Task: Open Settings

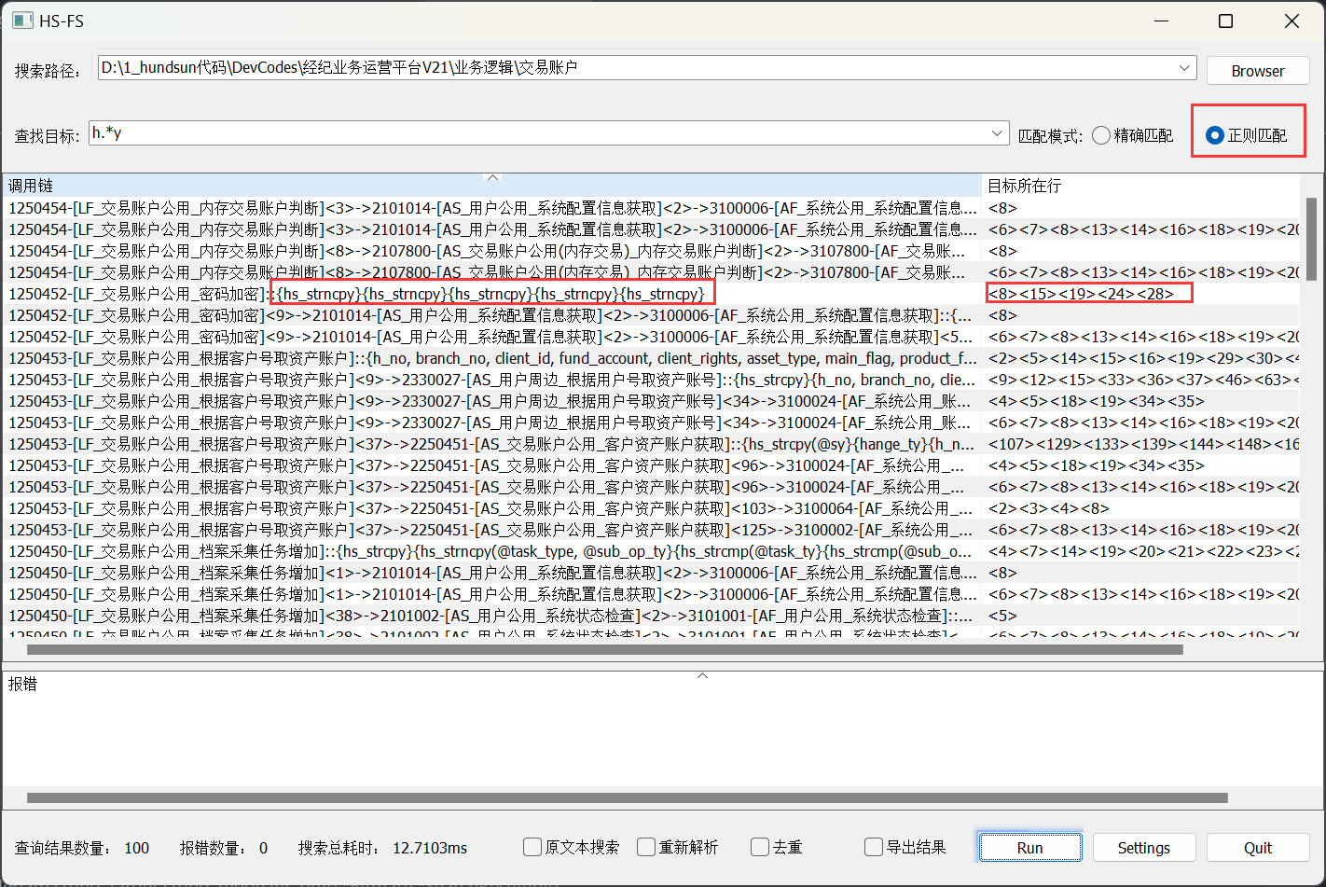Action: (1143, 847)
